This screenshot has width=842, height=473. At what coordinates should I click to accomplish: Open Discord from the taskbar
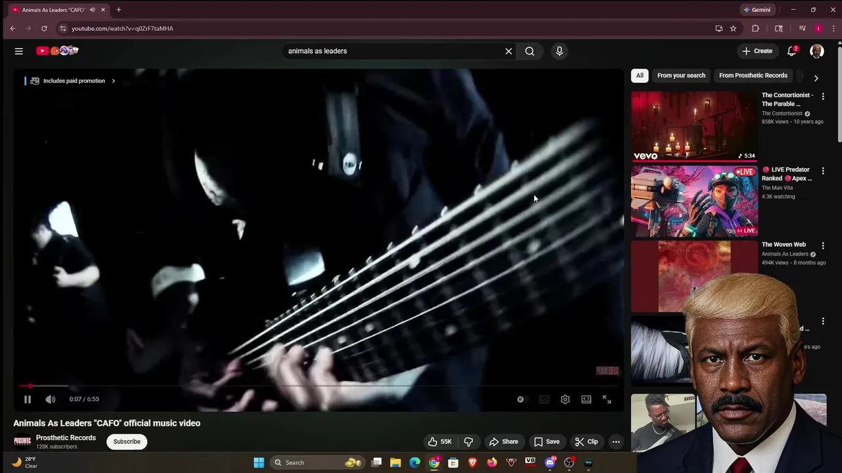tap(550, 462)
